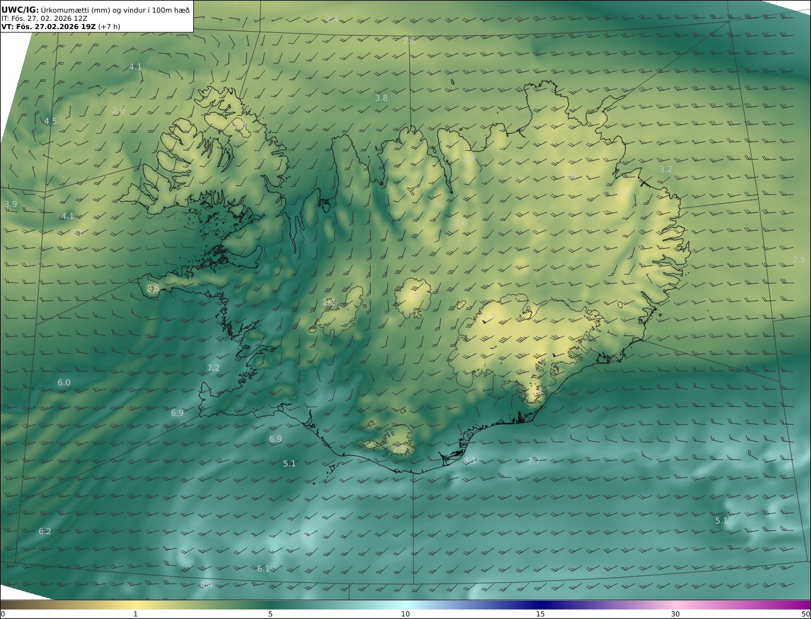
Task: Click the 2.0 precipitation value
Action: coord(461,222)
